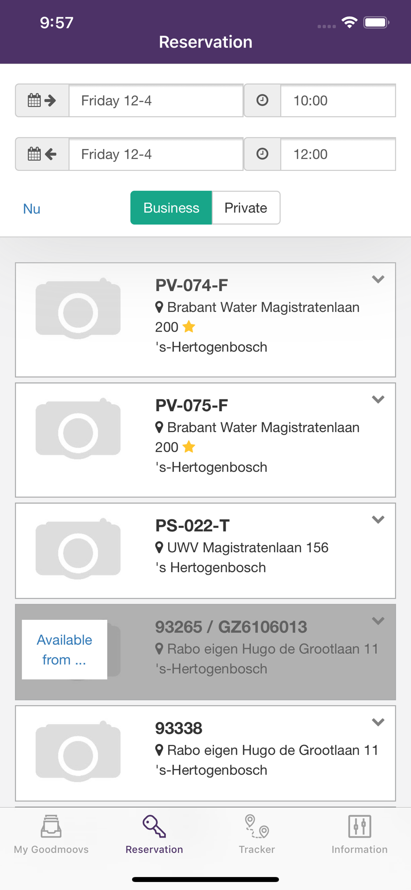411x890 pixels.
Task: Expand the PS-022-T vehicle details
Action: [378, 520]
